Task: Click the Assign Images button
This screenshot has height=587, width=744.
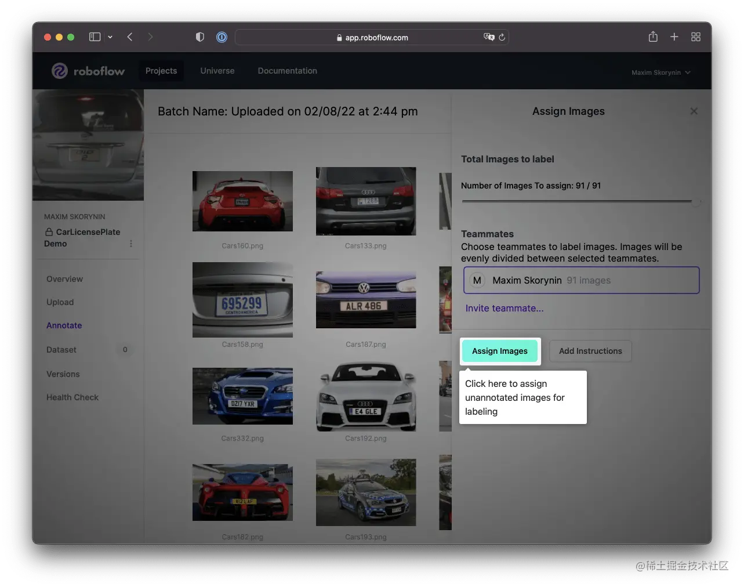Action: pos(499,351)
